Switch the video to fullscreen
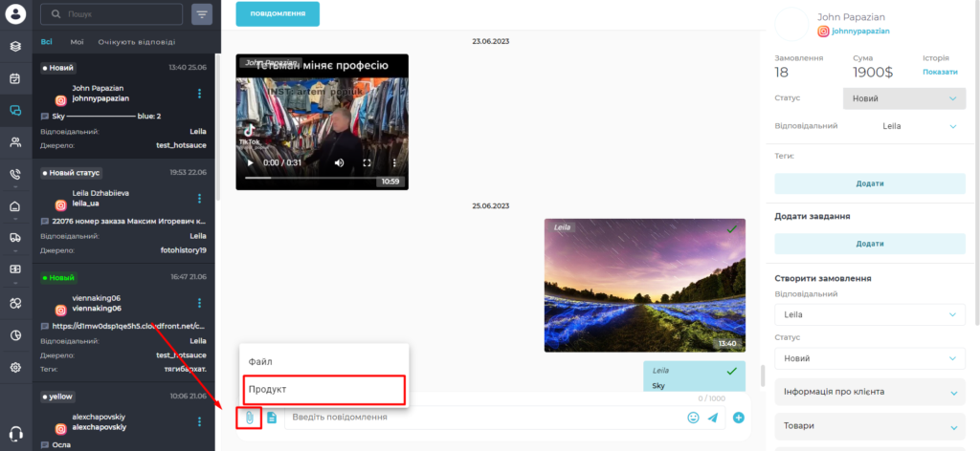This screenshot has width=980, height=451. tap(367, 162)
